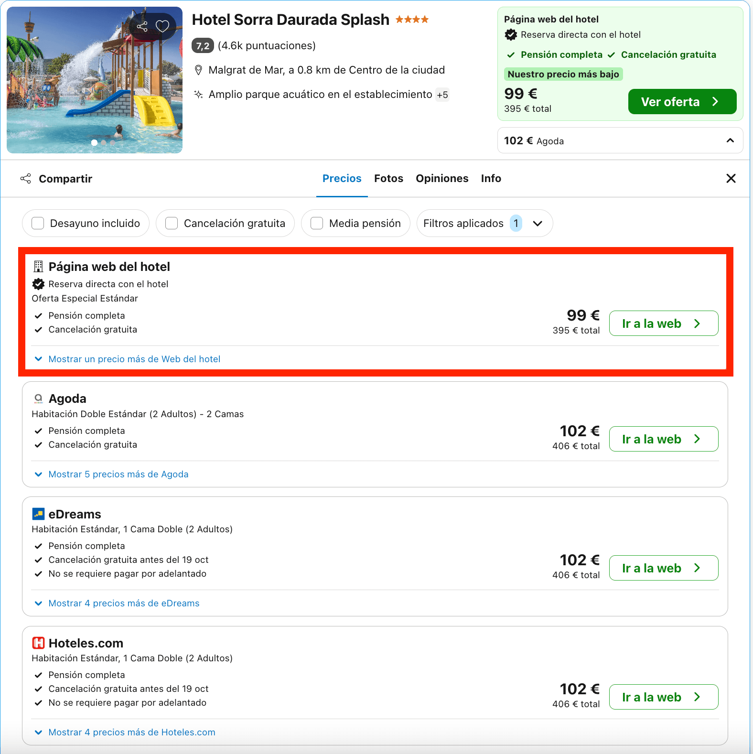Click the verified badge in the top offer card
The width and height of the screenshot is (753, 754).
coord(511,34)
